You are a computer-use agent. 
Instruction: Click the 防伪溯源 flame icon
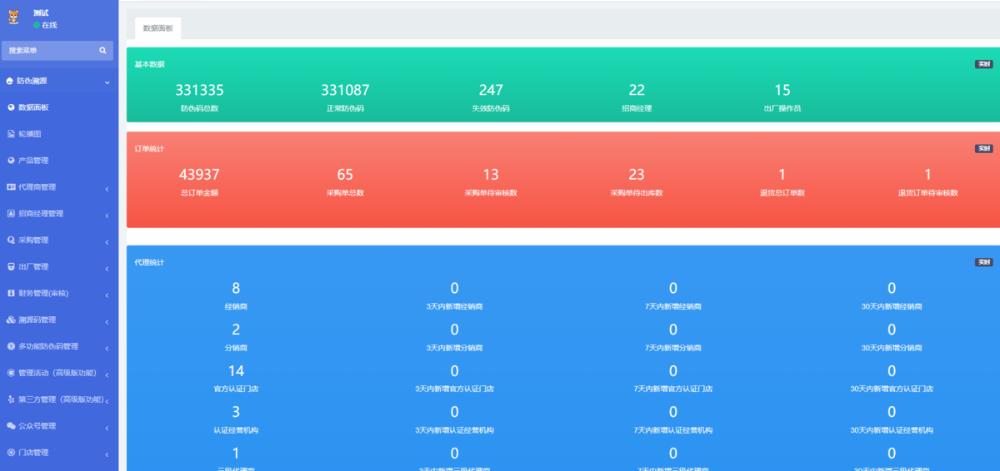click(9, 81)
